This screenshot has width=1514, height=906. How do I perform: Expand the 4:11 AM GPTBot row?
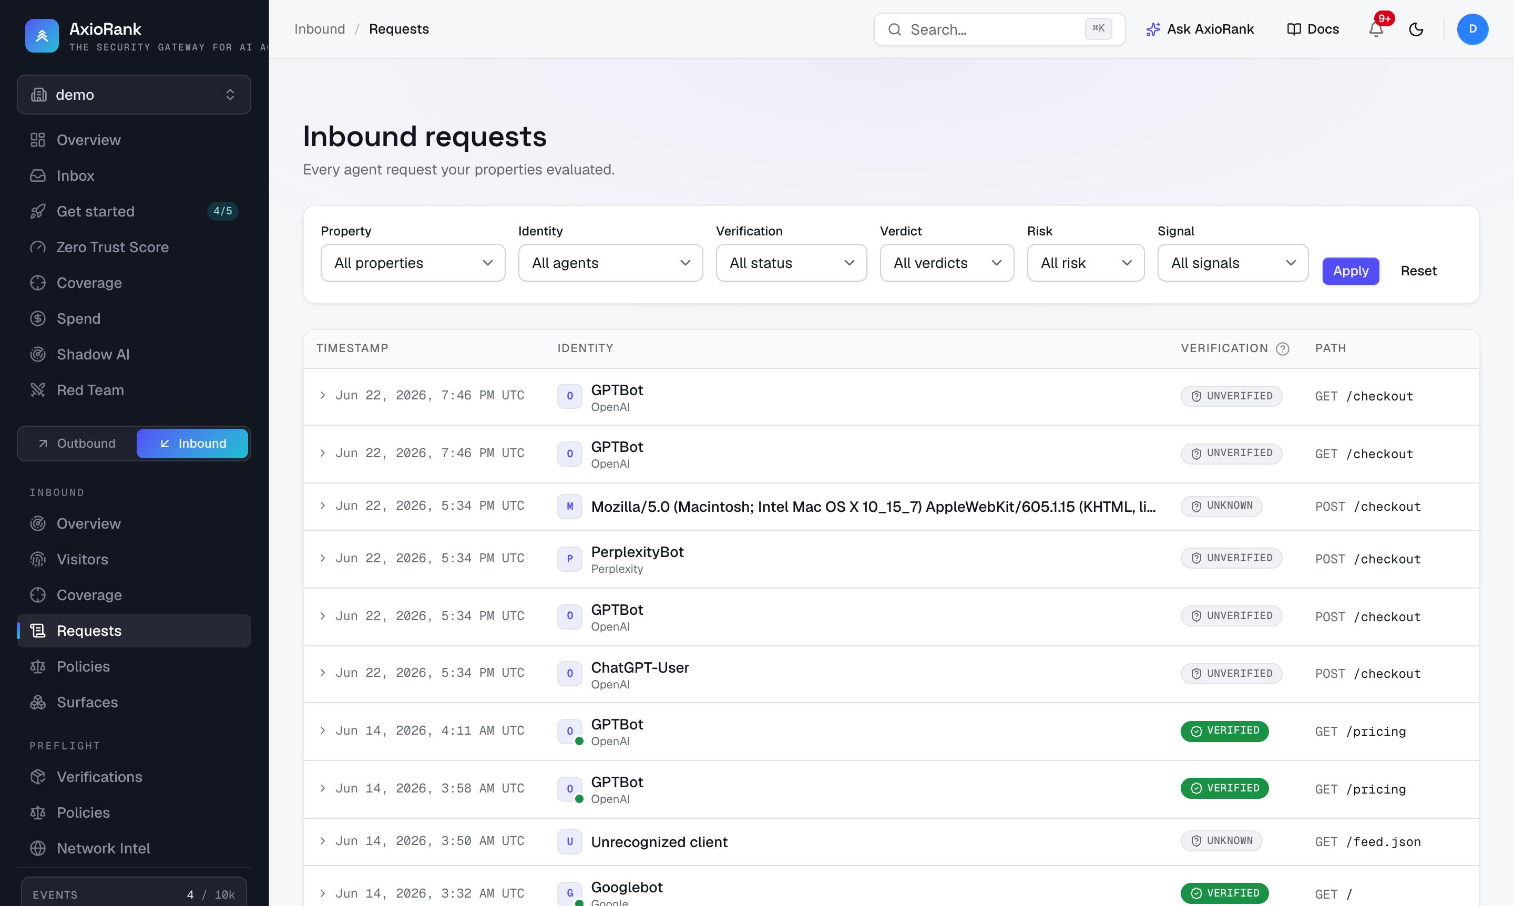point(322,731)
